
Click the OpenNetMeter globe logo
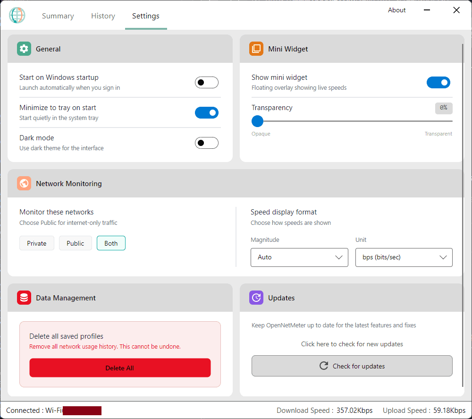pos(17,16)
